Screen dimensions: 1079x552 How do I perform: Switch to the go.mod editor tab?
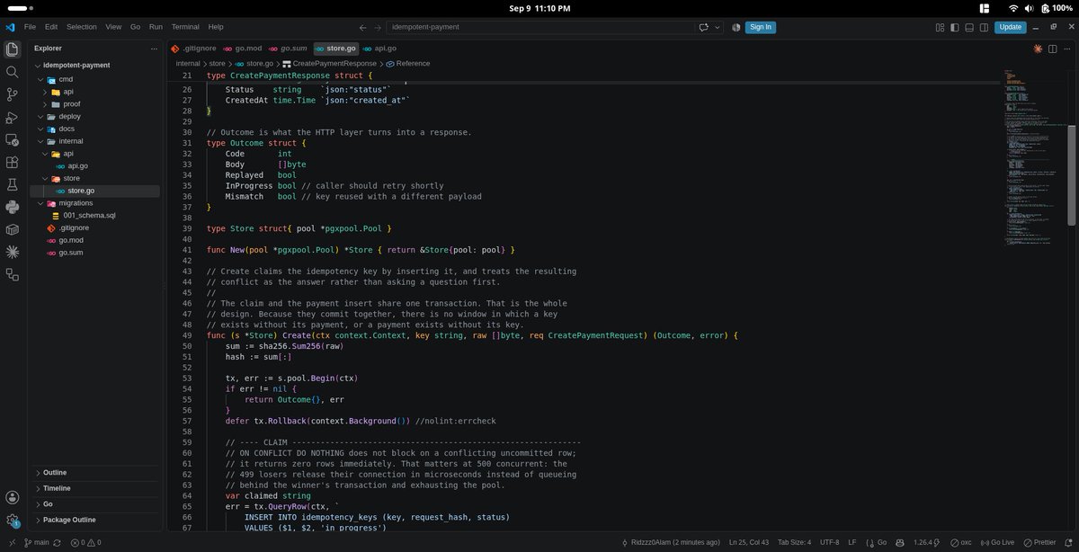(242, 49)
